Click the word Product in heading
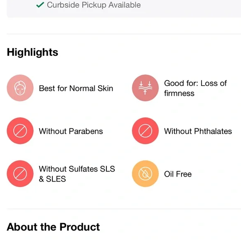241x241 pixels. pyautogui.click(x=80, y=227)
